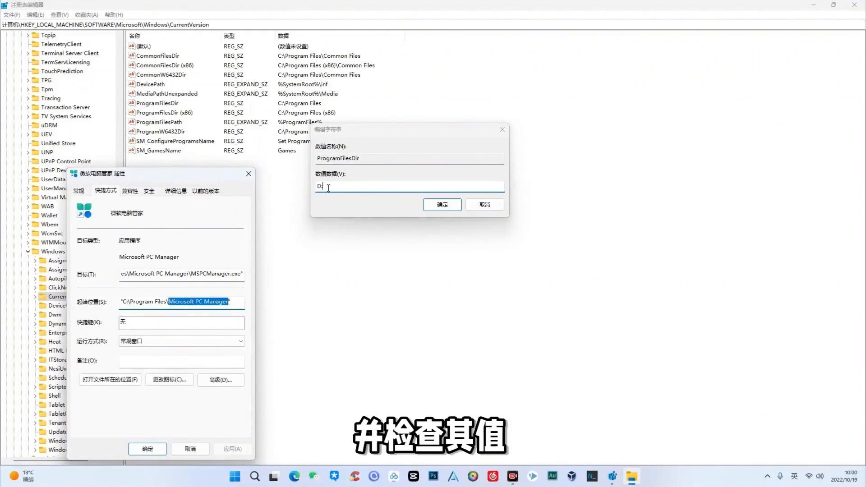Collapse the Windows registry tree node
Image resolution: width=866 pixels, height=487 pixels.
tap(28, 251)
